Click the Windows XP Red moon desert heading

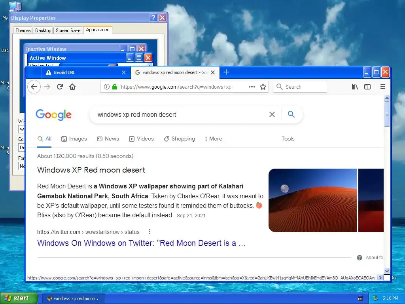(91, 170)
